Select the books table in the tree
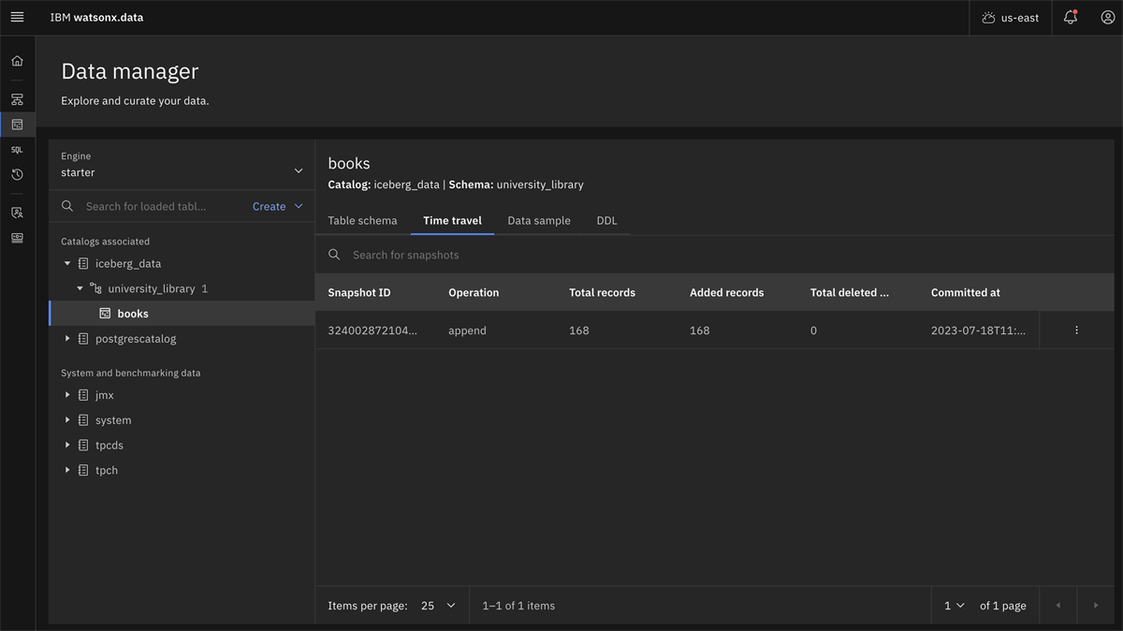 click(x=182, y=314)
